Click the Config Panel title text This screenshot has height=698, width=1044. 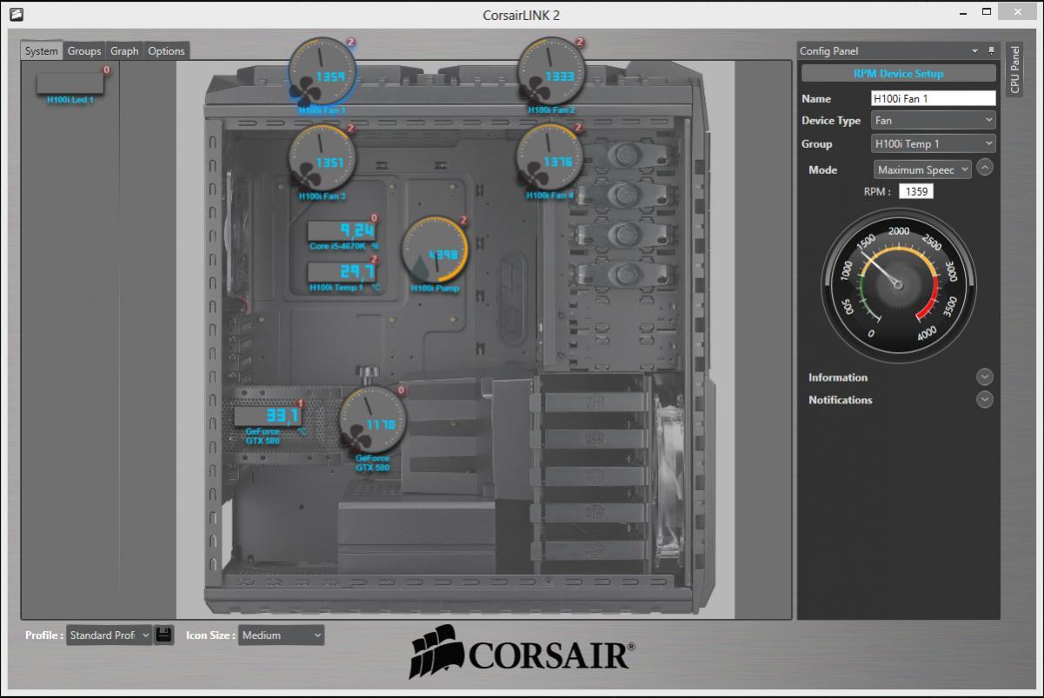click(829, 51)
